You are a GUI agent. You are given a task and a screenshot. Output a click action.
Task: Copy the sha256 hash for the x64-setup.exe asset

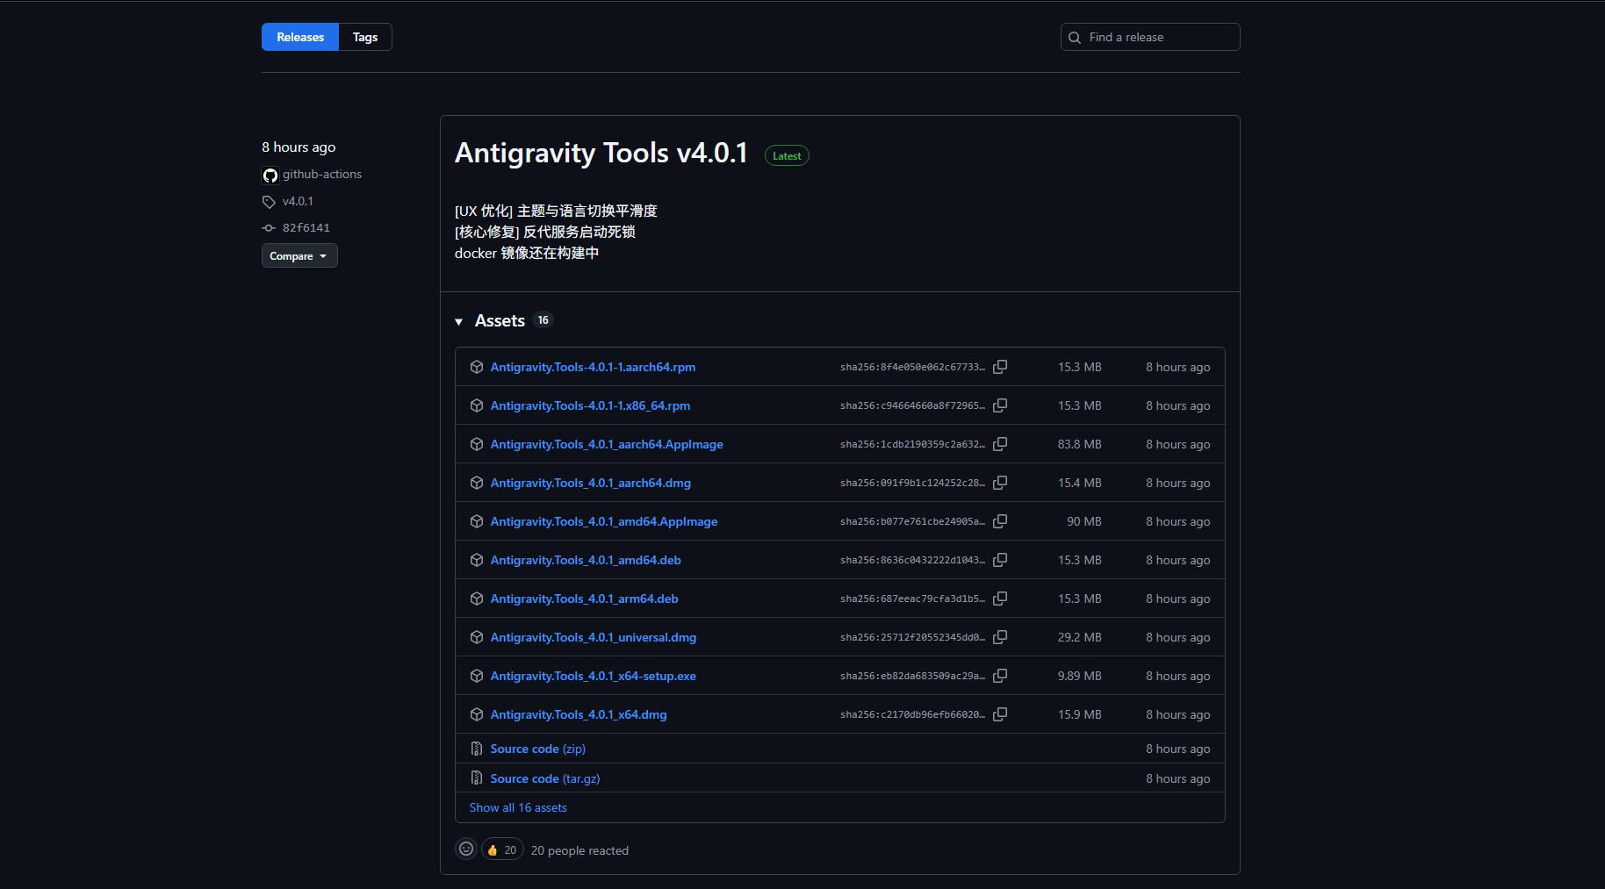click(1000, 676)
